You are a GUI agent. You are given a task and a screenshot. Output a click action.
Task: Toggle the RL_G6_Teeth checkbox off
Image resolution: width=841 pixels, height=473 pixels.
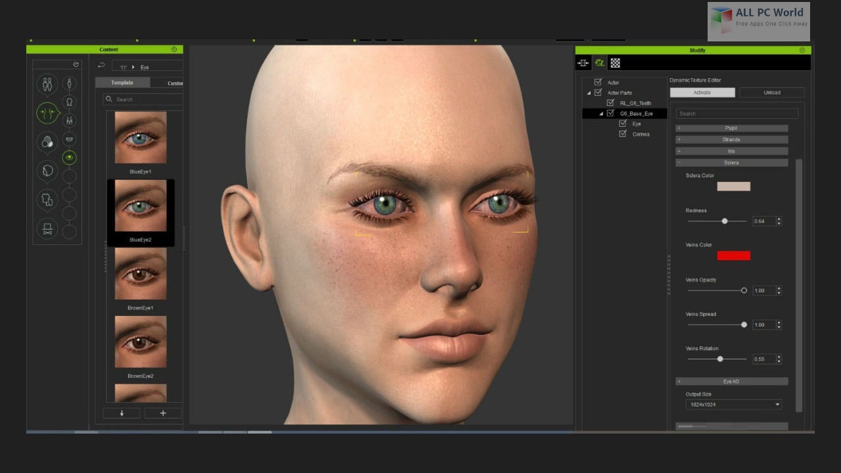[x=610, y=102]
